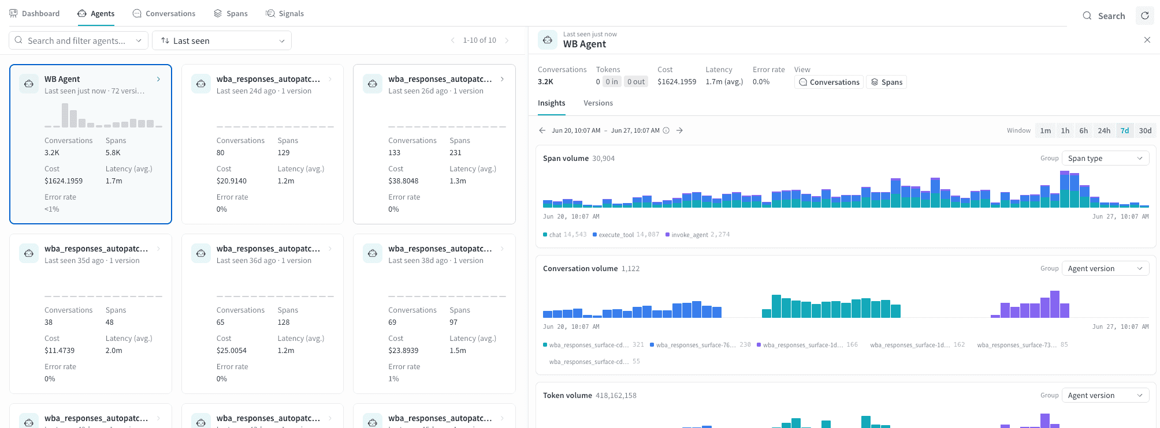Click the 0 in tokens badge
Image resolution: width=1160 pixels, height=428 pixels.
(x=612, y=82)
